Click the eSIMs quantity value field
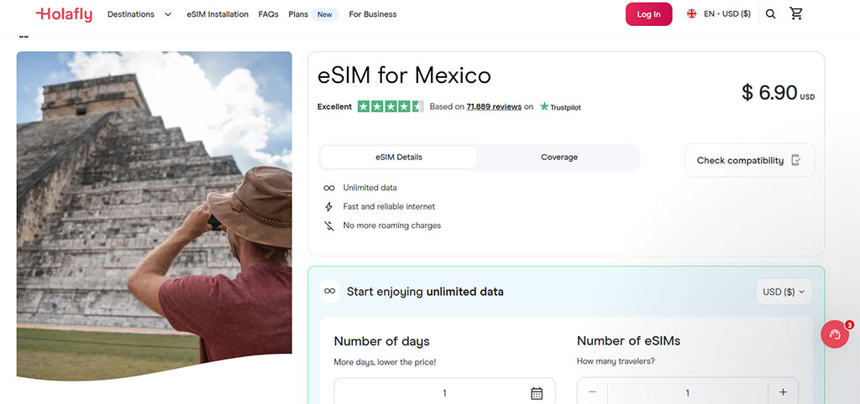This screenshot has height=404, width=860. [688, 392]
